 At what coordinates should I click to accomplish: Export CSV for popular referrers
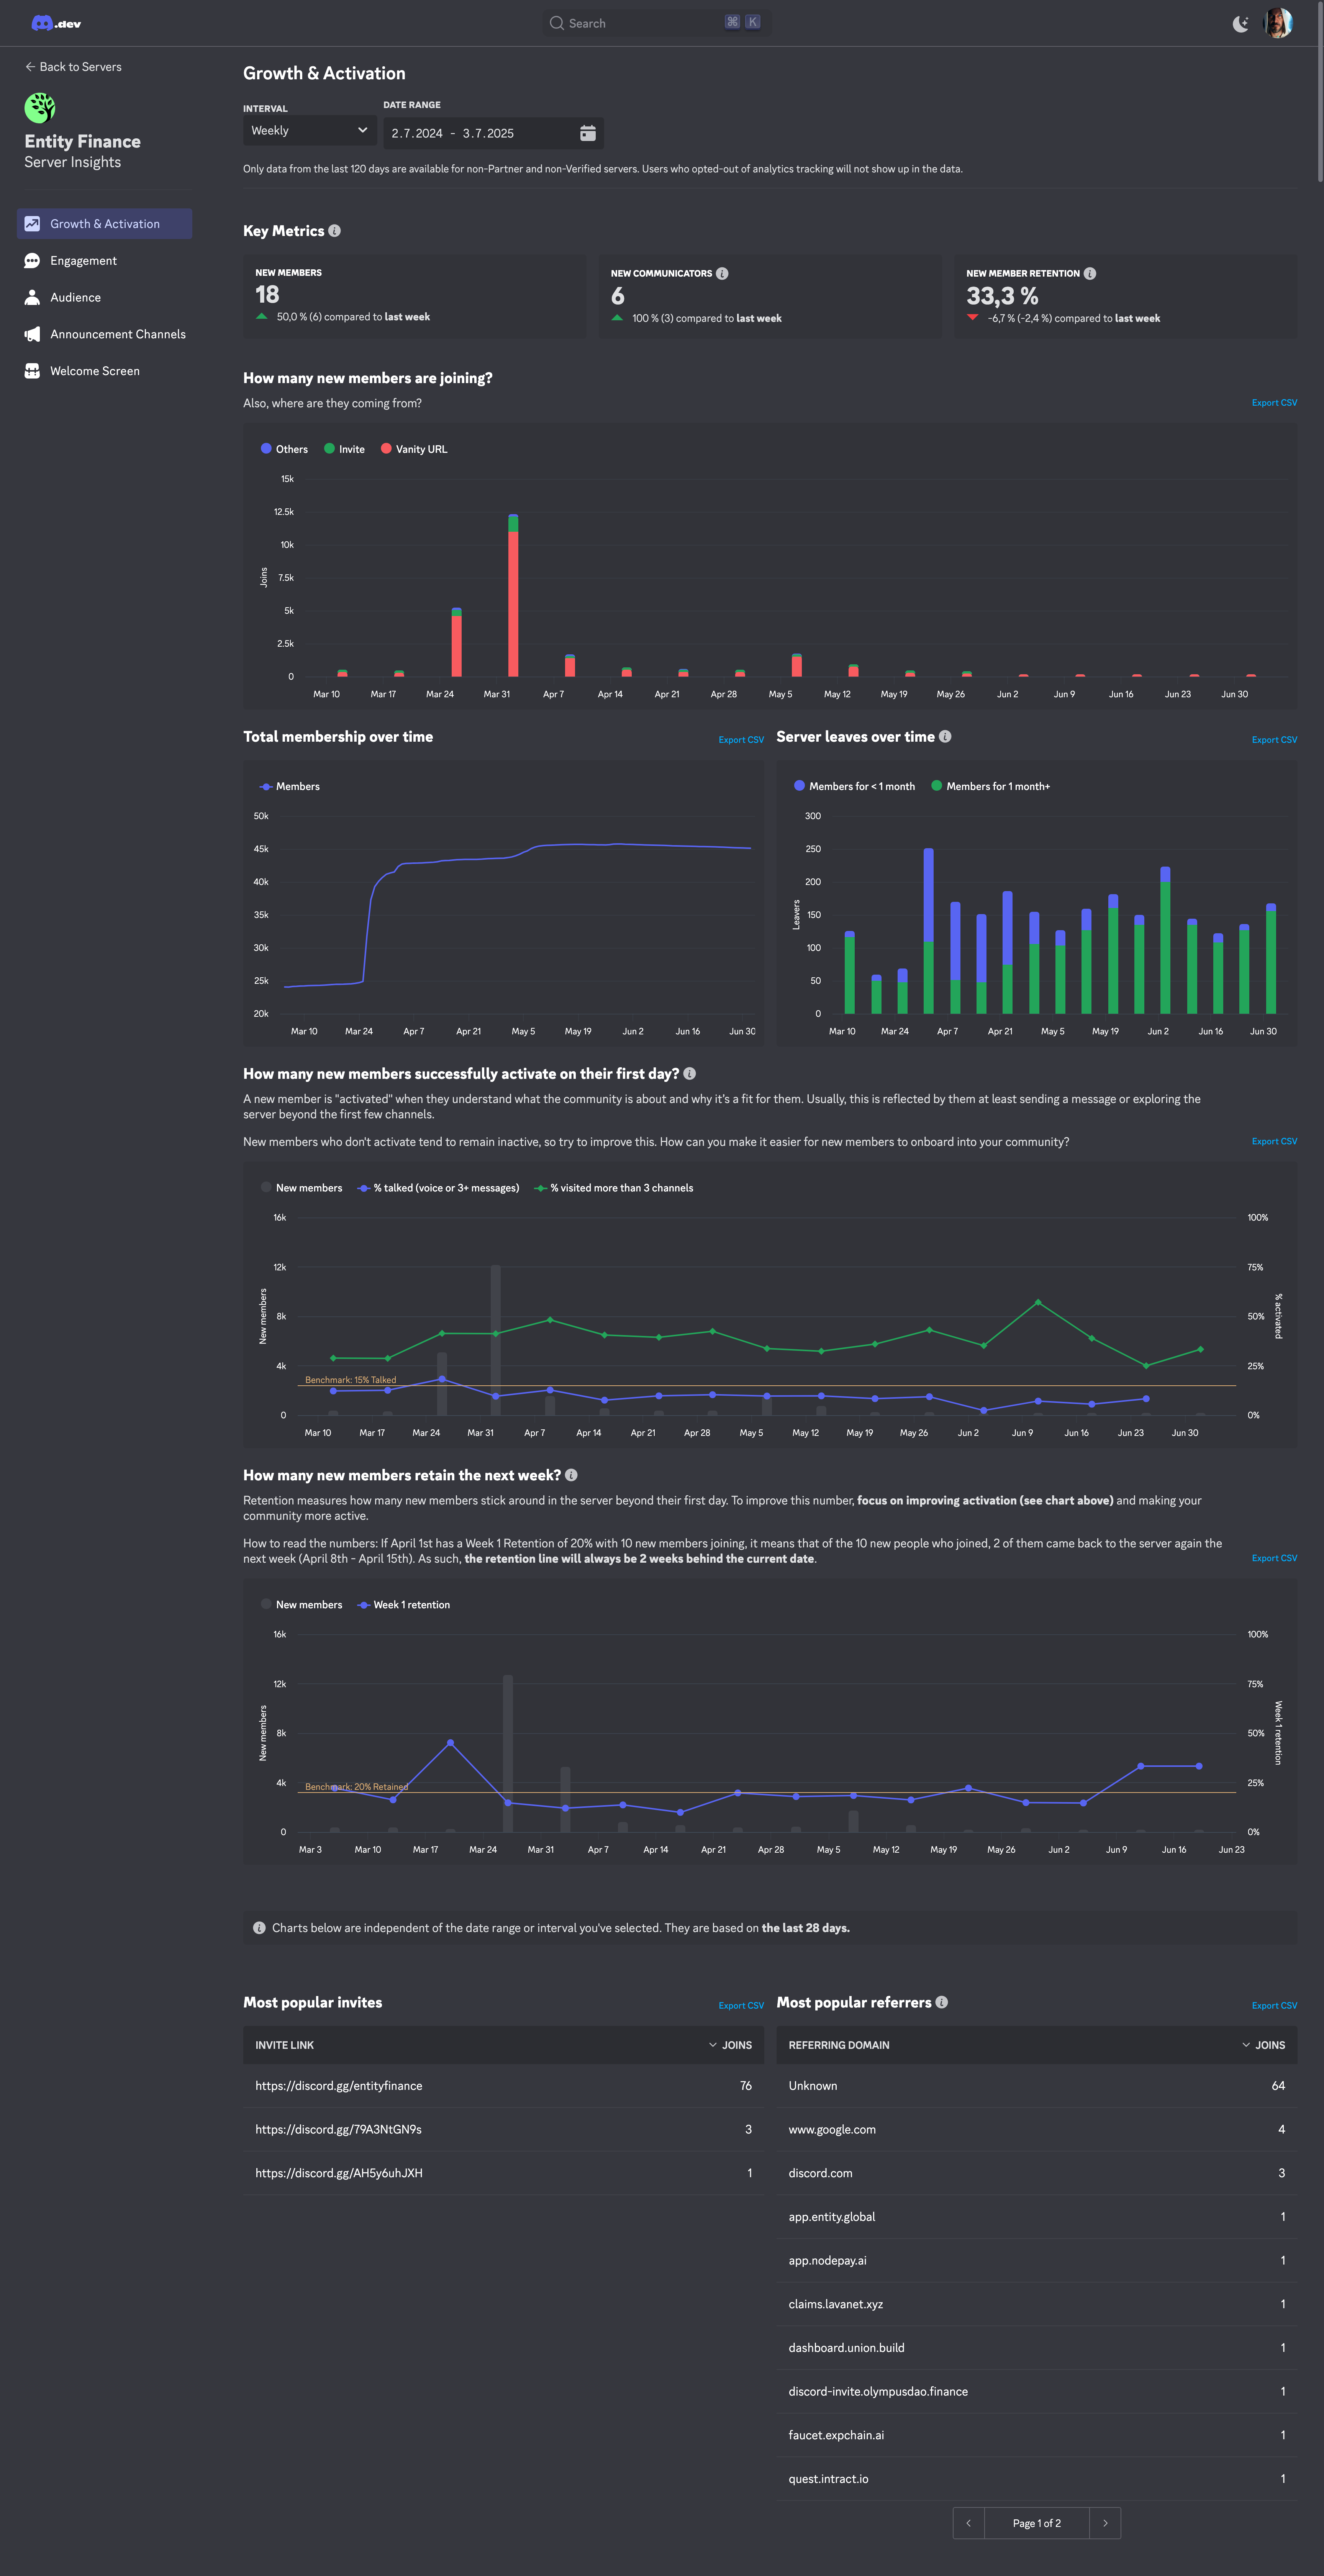[1274, 2005]
